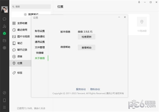This screenshot has width=159, height=112.
Task: Open the Contacts icon in sidebar
Action: (x=5, y=26)
